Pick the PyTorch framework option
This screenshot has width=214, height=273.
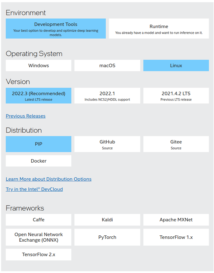[107, 237]
